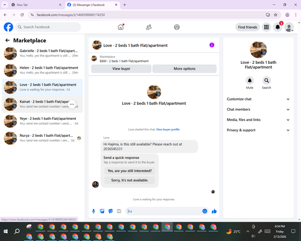Click the 'Love · 2 beds 1 bath' chat header title
The image size is (301, 241).
(x=135, y=45)
